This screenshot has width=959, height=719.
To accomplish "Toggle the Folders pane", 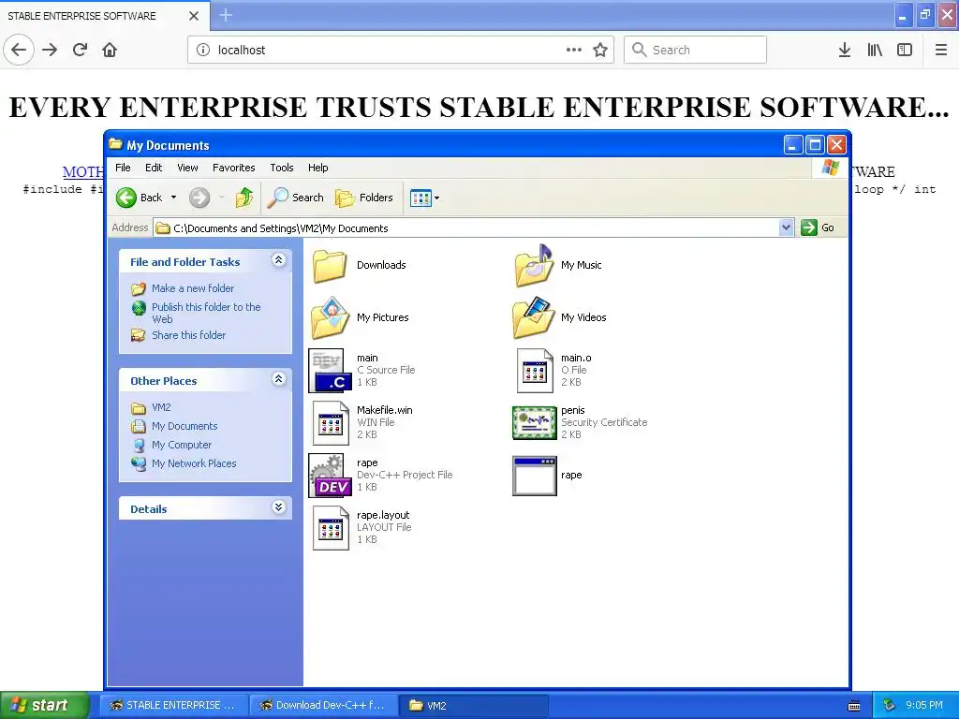I will pos(364,198).
